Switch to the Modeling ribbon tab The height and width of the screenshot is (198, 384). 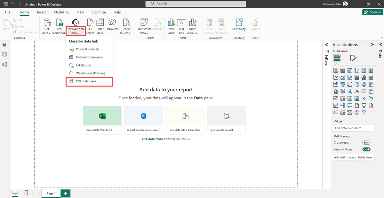point(61,12)
